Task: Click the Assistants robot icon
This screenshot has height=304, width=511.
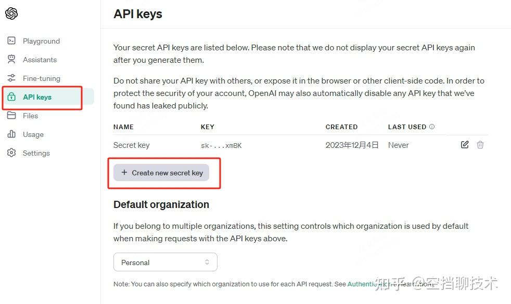Action: pos(11,59)
